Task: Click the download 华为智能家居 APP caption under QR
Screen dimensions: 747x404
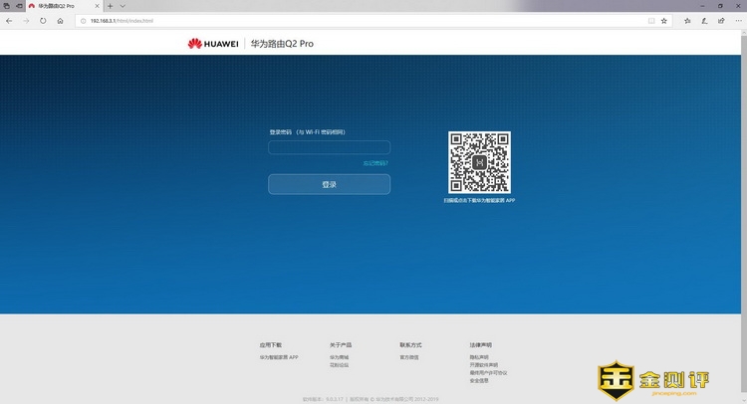Action: click(479, 200)
